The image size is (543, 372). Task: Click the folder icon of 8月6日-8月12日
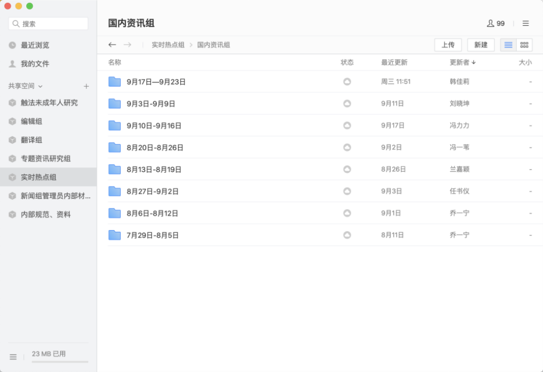[x=115, y=213]
